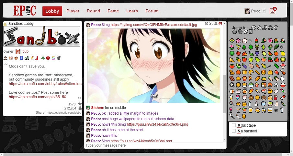Click the lobby Share URL field
This screenshot has height=156, width=293.
[63, 113]
